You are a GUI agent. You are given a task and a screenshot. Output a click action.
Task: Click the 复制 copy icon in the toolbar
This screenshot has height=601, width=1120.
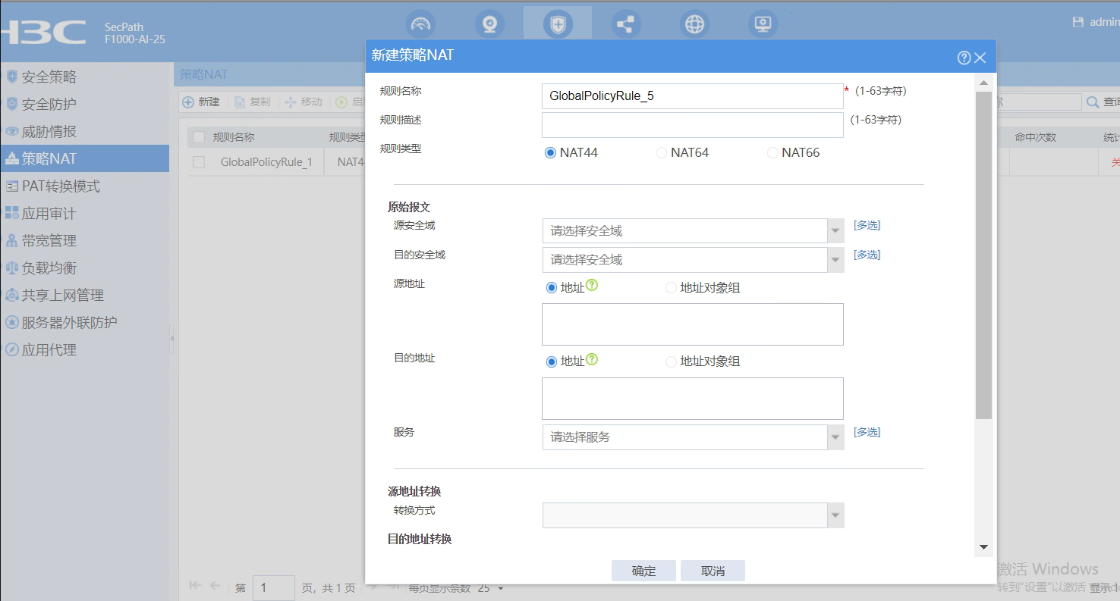coord(240,102)
